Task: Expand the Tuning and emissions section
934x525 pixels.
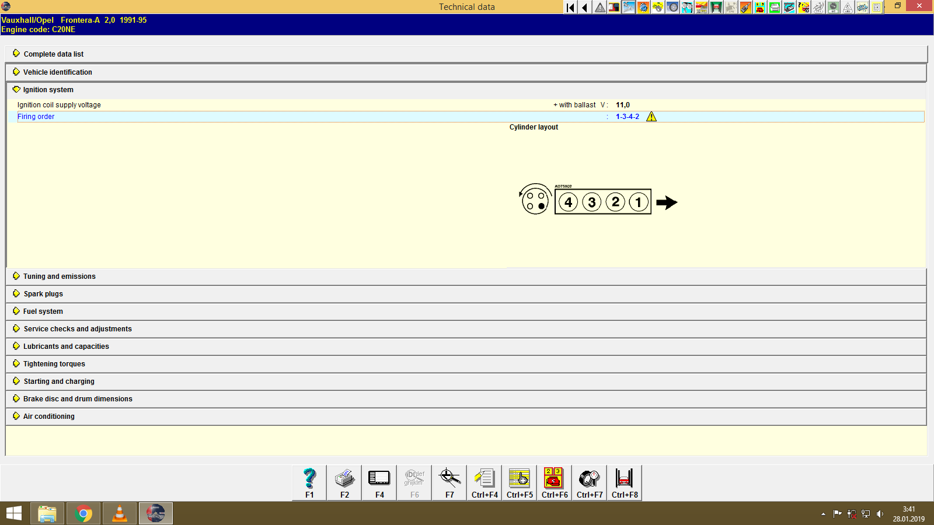Action: point(58,276)
